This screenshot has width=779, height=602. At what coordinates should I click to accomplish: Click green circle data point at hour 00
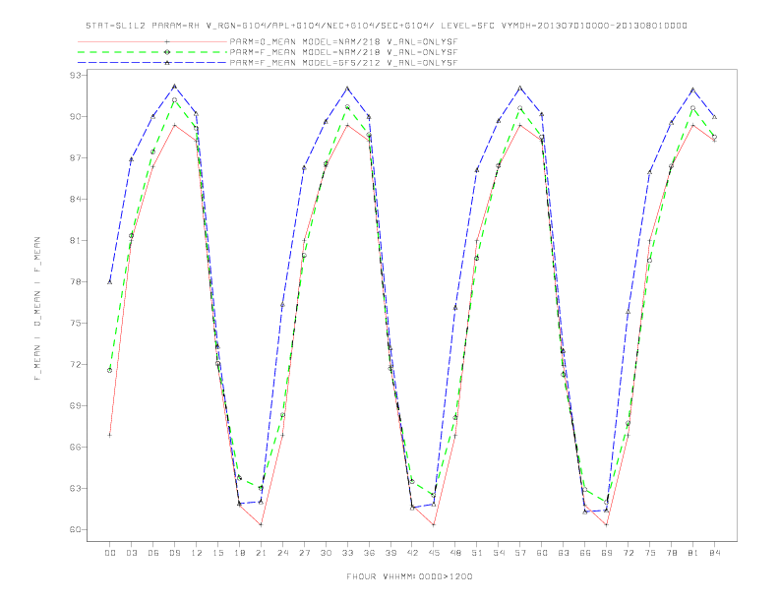click(x=110, y=370)
